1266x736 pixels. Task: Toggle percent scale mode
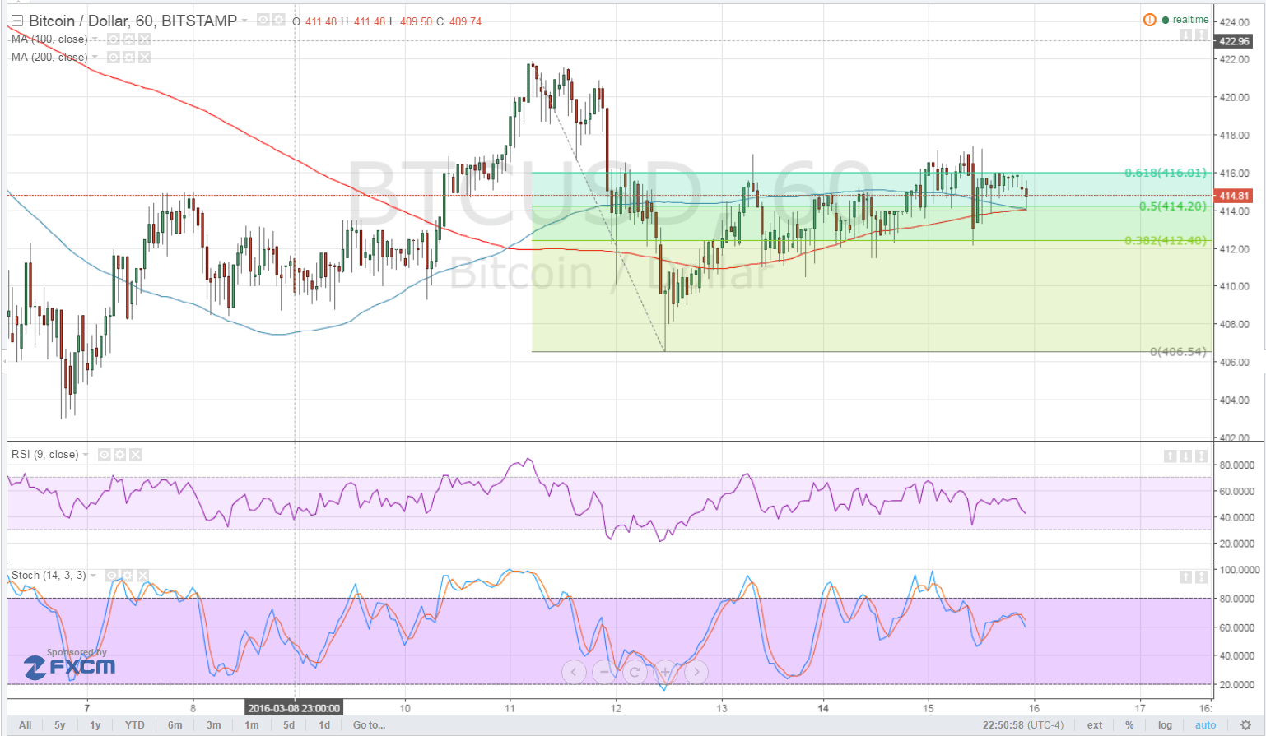[1129, 725]
